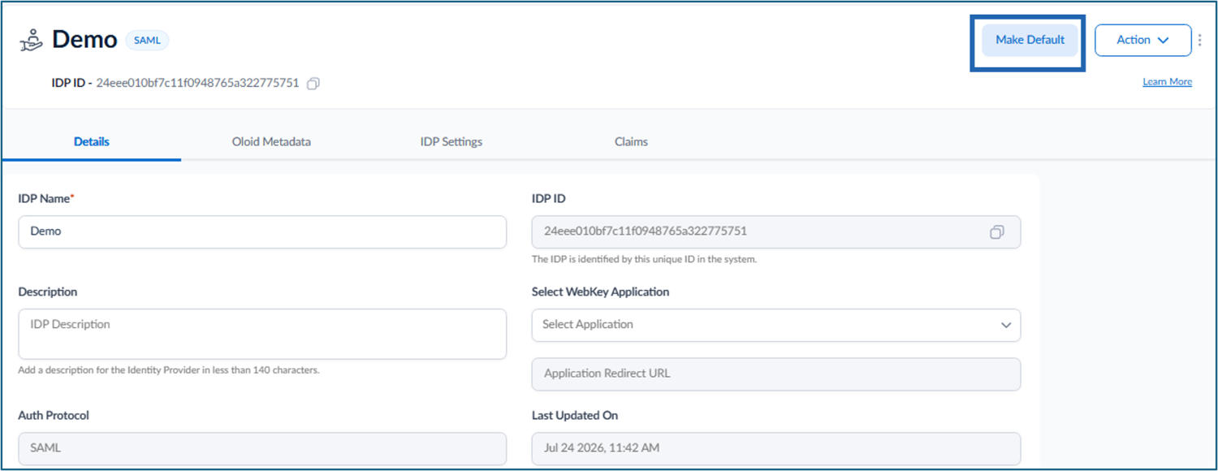Image resolution: width=1218 pixels, height=471 pixels.
Task: Click the 140 characters description hint
Action: 169,369
